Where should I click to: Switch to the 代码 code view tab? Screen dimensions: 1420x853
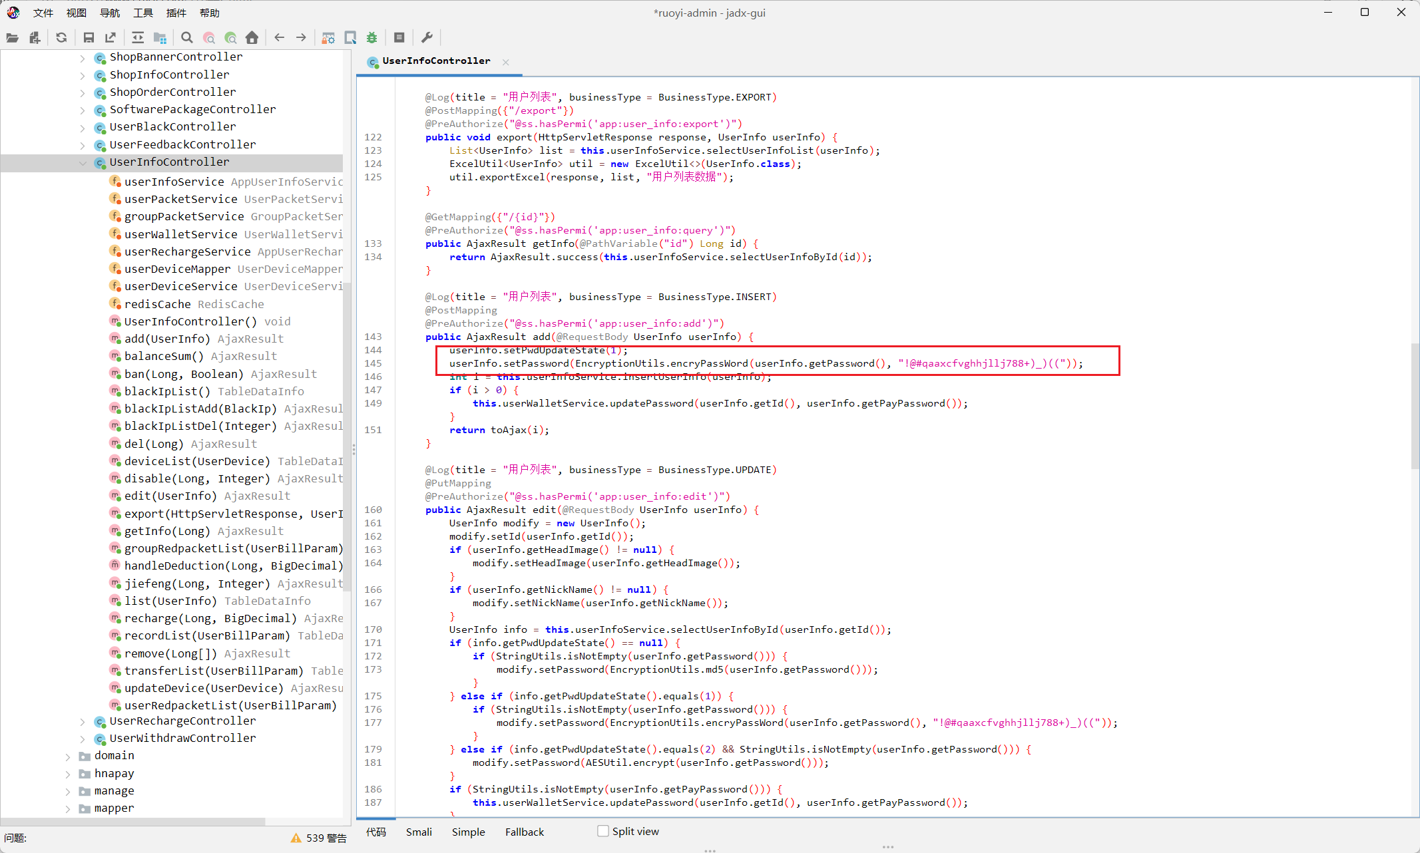tap(376, 832)
